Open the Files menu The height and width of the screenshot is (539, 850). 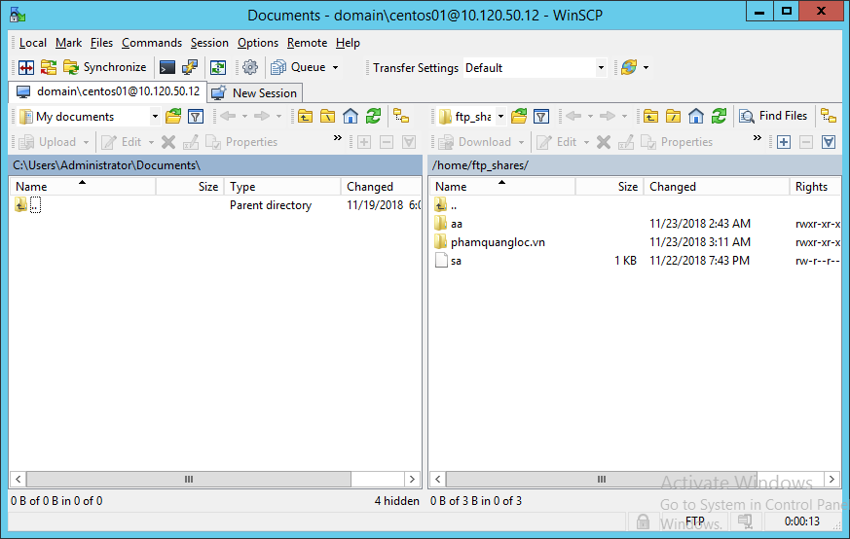101,43
